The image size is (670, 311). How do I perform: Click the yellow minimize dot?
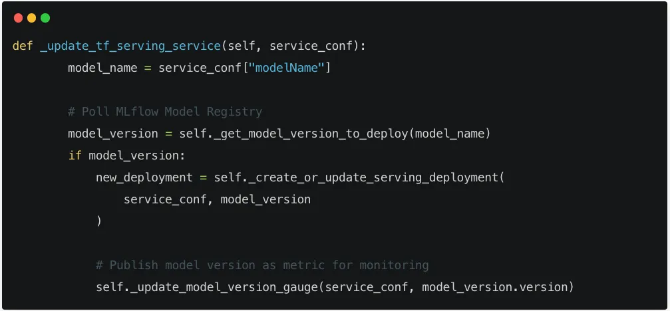[x=32, y=18]
